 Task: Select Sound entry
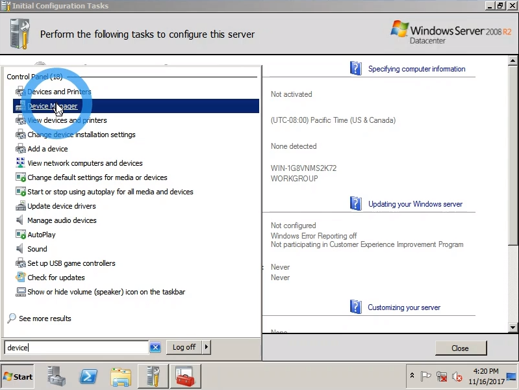point(37,249)
